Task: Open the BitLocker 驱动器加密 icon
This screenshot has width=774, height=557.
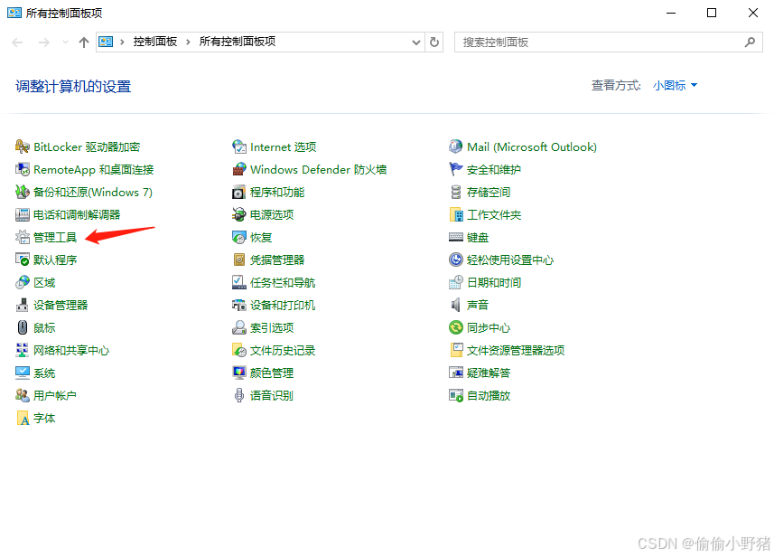Action: coord(23,146)
